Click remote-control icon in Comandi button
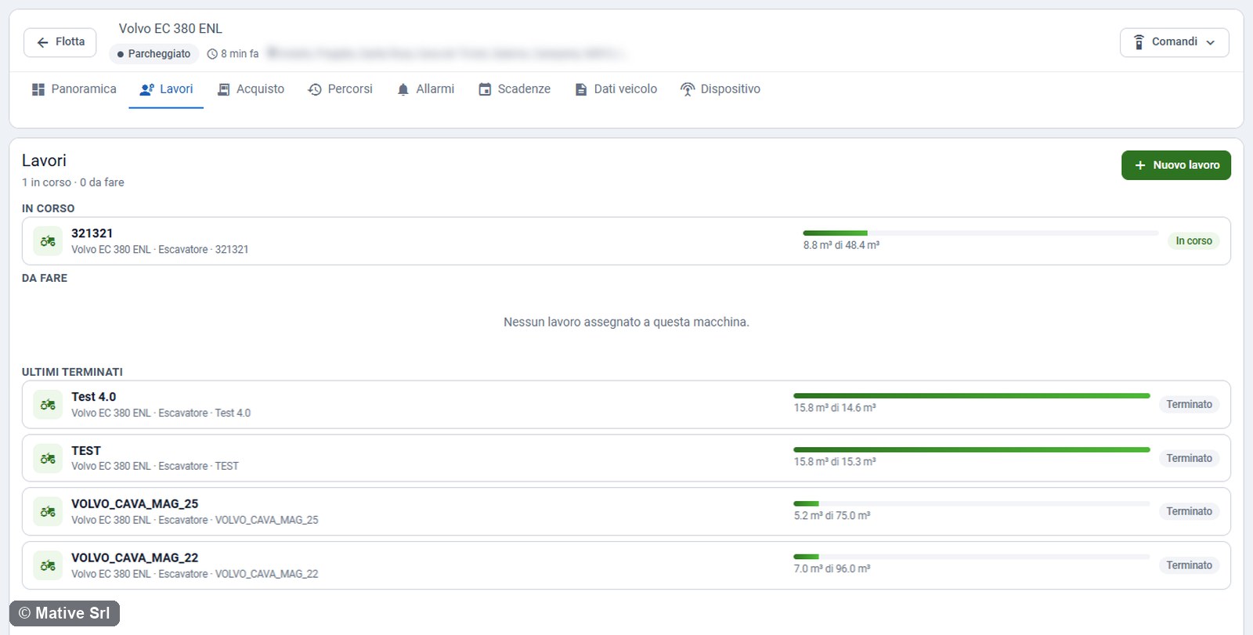 click(1139, 42)
